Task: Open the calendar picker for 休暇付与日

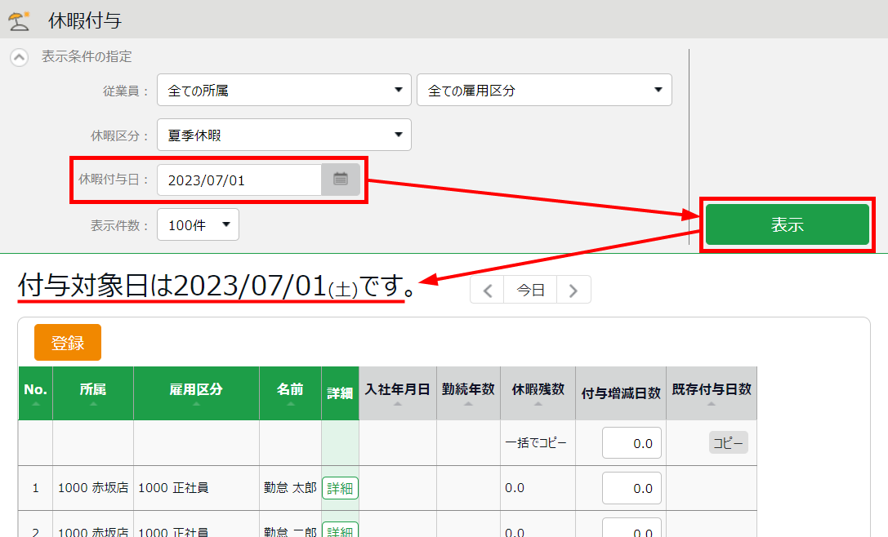Action: coord(341,180)
